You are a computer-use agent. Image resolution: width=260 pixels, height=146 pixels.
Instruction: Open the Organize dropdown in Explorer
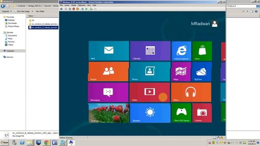pos(6,11)
